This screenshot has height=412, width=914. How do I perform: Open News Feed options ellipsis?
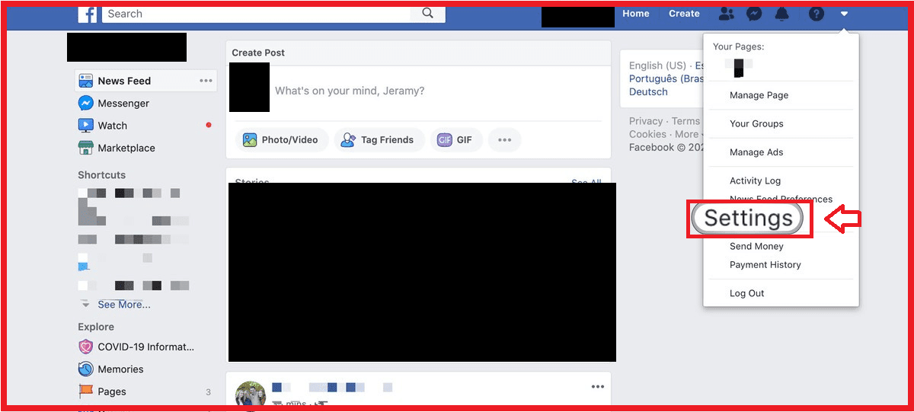coord(206,81)
